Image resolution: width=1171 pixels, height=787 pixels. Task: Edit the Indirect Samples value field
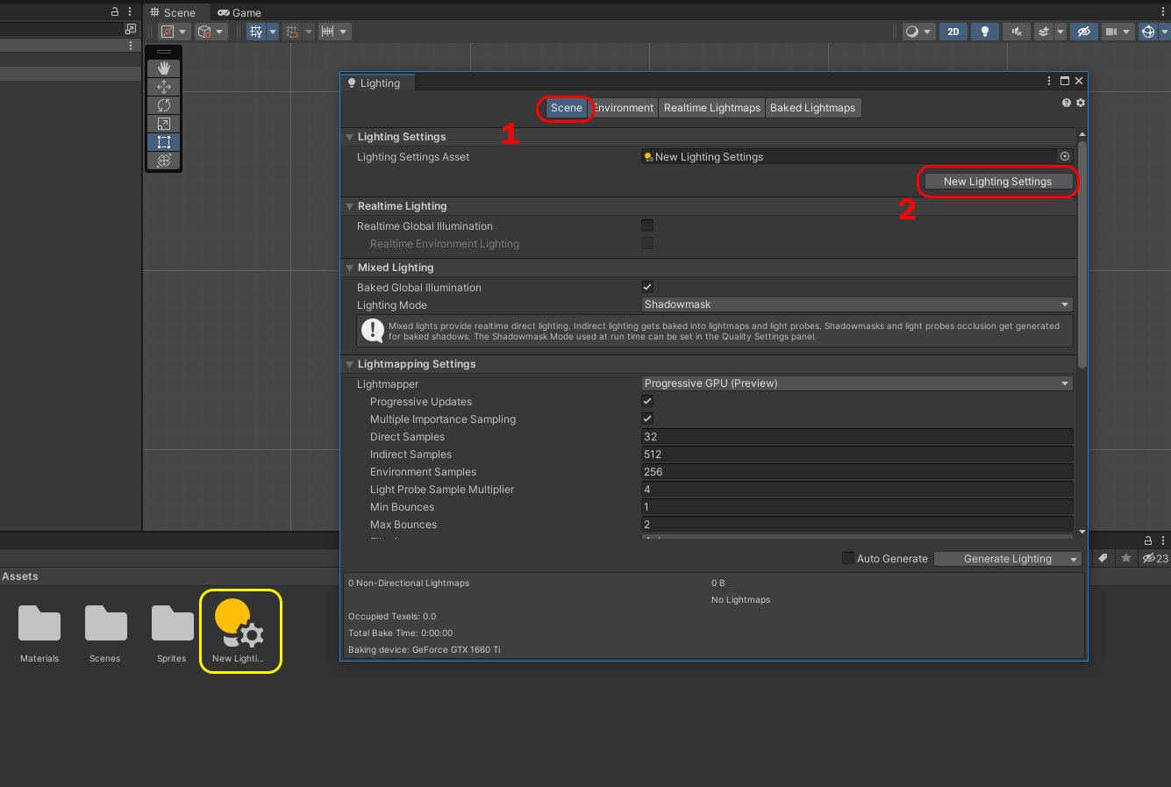point(856,454)
